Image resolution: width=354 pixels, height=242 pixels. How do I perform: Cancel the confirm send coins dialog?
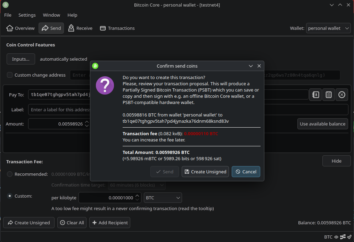click(x=246, y=172)
